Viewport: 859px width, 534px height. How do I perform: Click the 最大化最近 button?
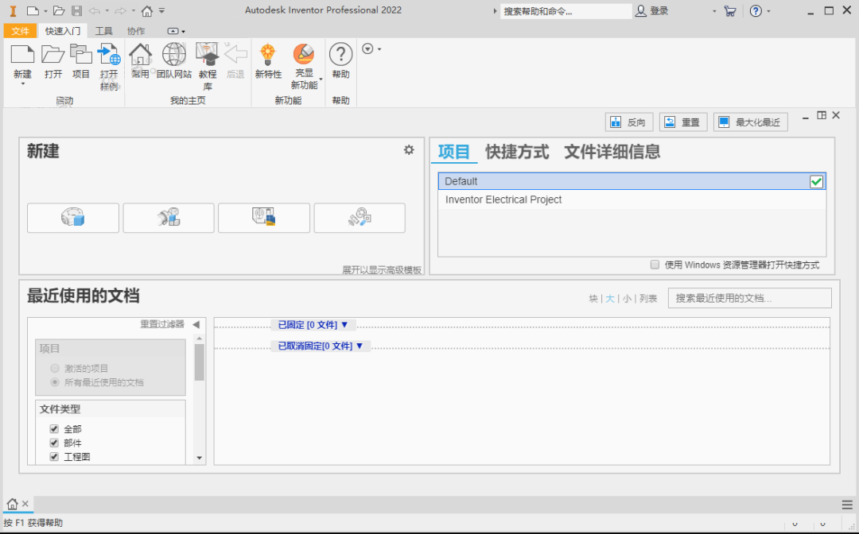point(751,122)
